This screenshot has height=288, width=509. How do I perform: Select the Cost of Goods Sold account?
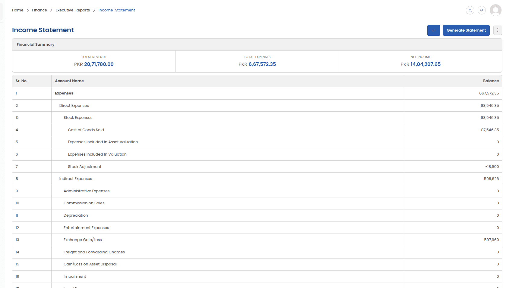86,130
